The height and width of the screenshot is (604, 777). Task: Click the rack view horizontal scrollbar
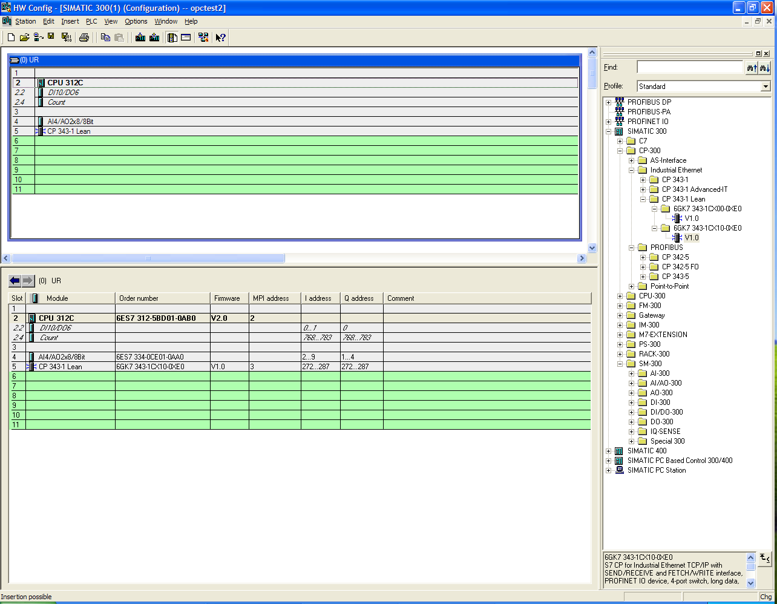[148, 258]
